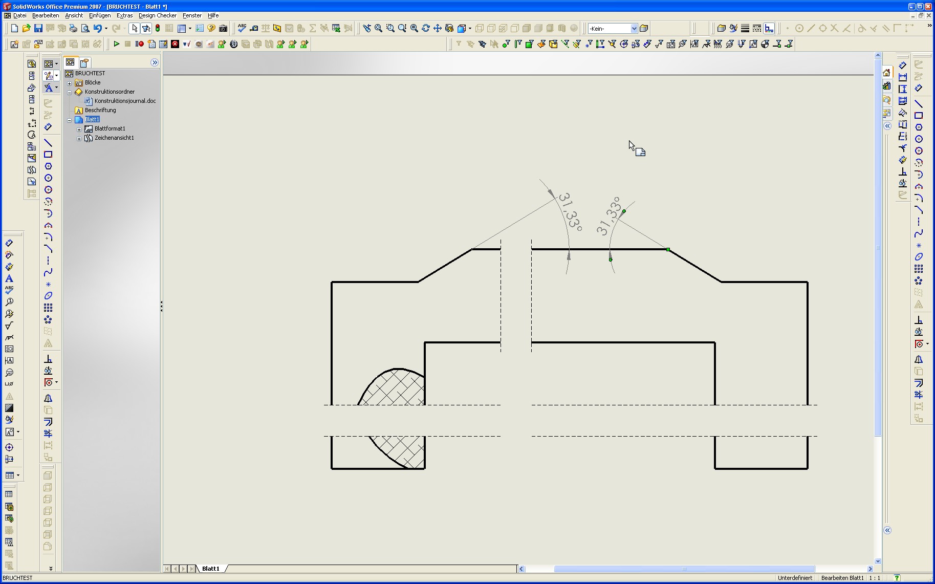Screen dimensions: 935x584
Task: Click the record macro red circle button
Action: (x=140, y=44)
